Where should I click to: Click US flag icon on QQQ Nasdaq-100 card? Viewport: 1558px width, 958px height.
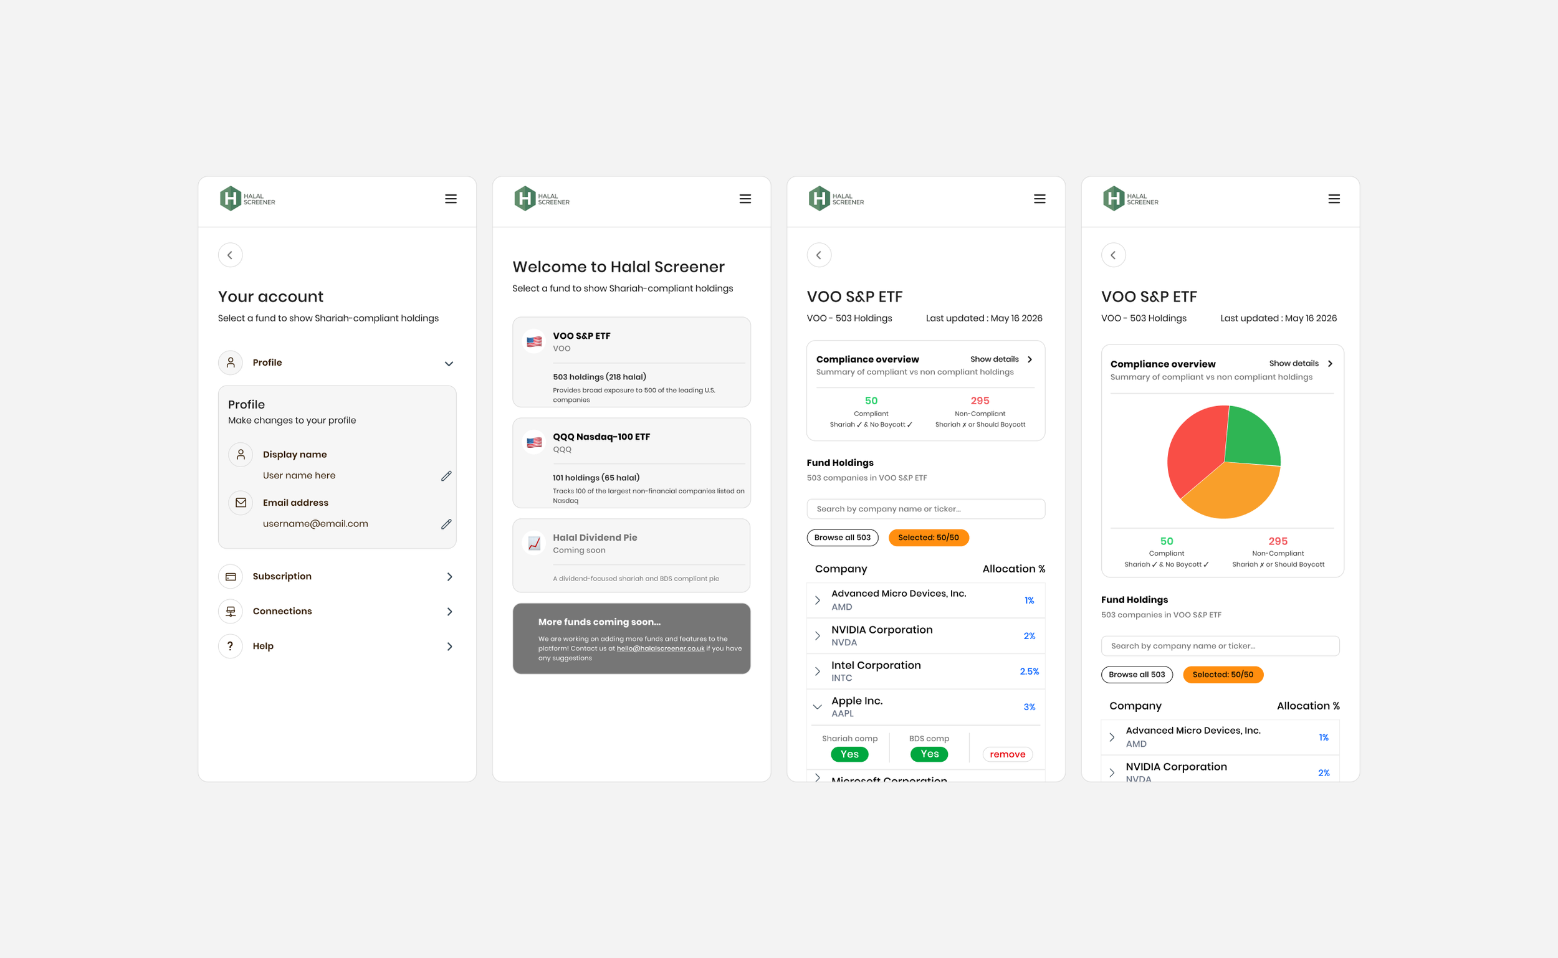pos(534,442)
